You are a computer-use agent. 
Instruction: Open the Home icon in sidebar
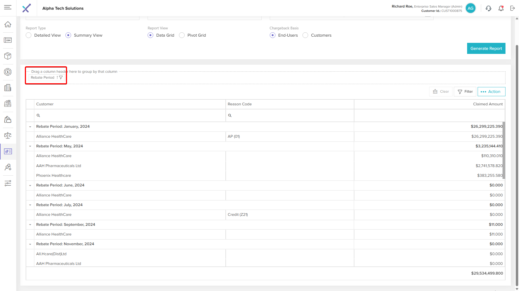tap(8, 24)
